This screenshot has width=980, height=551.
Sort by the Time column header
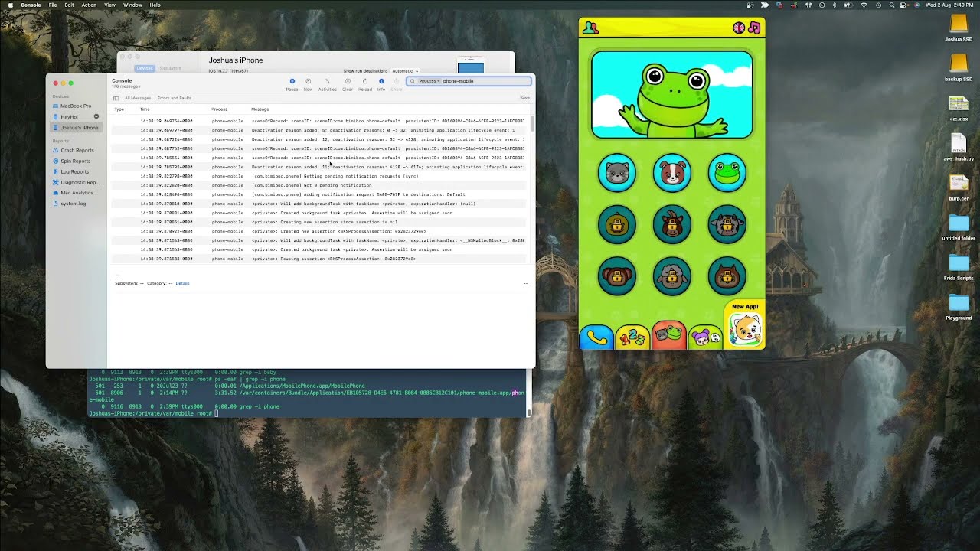click(x=145, y=109)
